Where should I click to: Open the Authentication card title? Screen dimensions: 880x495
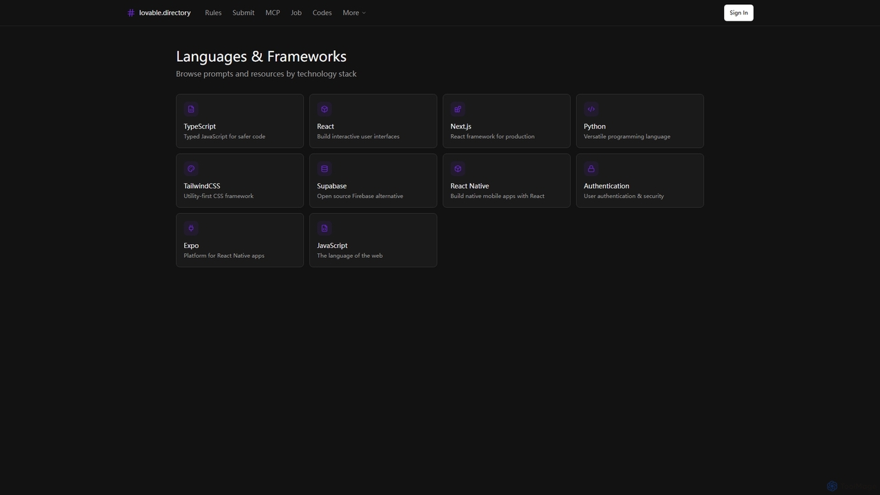pos(606,186)
